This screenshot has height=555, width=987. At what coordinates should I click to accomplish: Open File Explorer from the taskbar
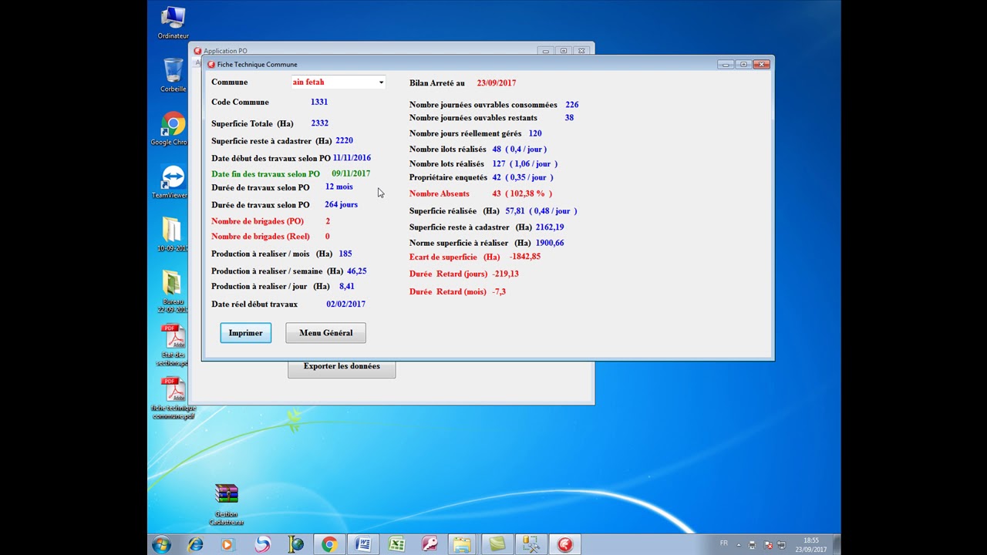click(x=463, y=545)
